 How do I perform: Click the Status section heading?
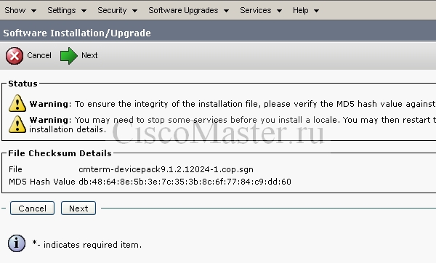[23, 84]
